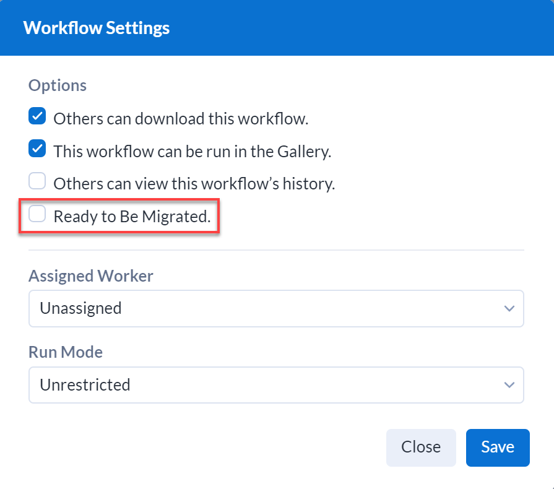Disable "This workflow can be run in the Gallery"

(x=37, y=149)
